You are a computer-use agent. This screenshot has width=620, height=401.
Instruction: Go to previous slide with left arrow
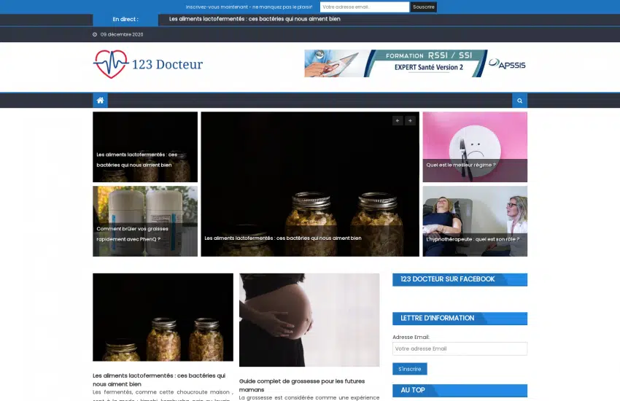click(398, 120)
